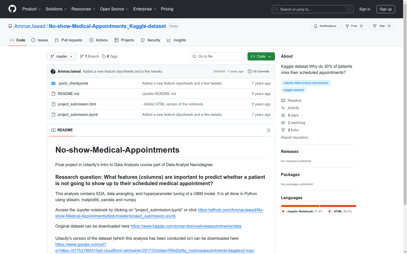Open the project_submission.ipynb file
The width and height of the screenshot is (407, 254).
click(78, 115)
